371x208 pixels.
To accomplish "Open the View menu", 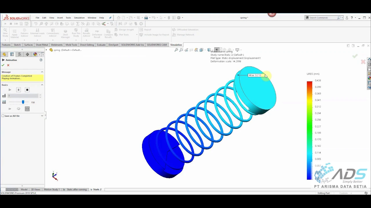I will [52, 18].
